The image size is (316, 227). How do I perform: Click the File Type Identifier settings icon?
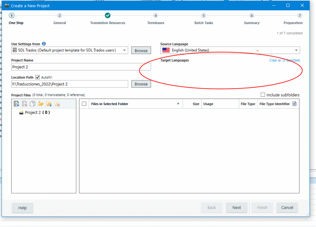pyautogui.click(x=295, y=103)
